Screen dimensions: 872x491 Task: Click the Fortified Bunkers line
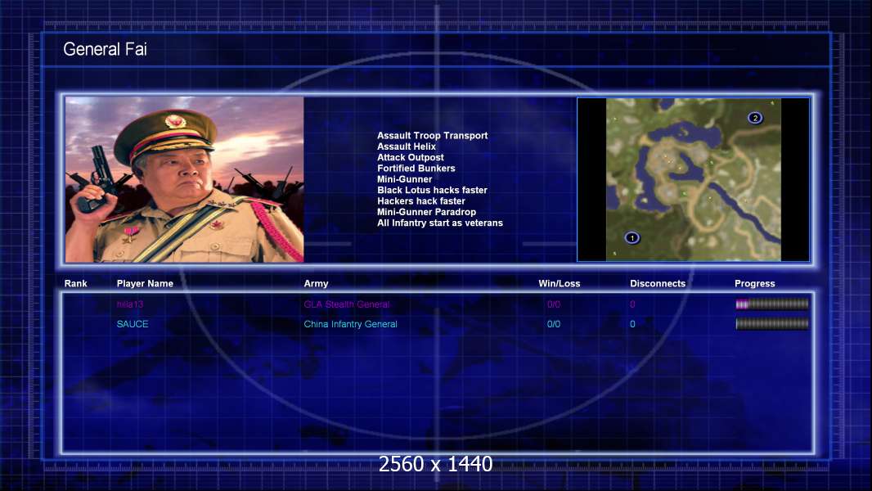tap(416, 169)
